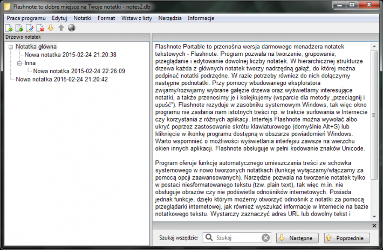This screenshot has height=250, width=383.
Task: Clear the search field with the X icon
Action: coord(265,238)
